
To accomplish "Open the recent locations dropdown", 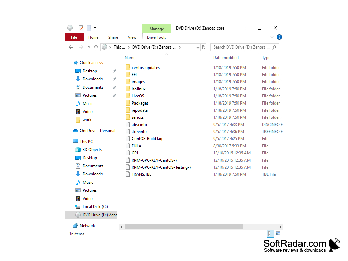I will (89, 47).
